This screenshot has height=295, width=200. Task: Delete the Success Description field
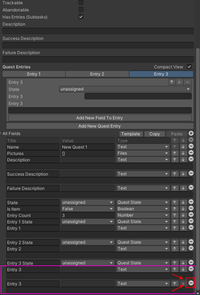click(x=191, y=173)
